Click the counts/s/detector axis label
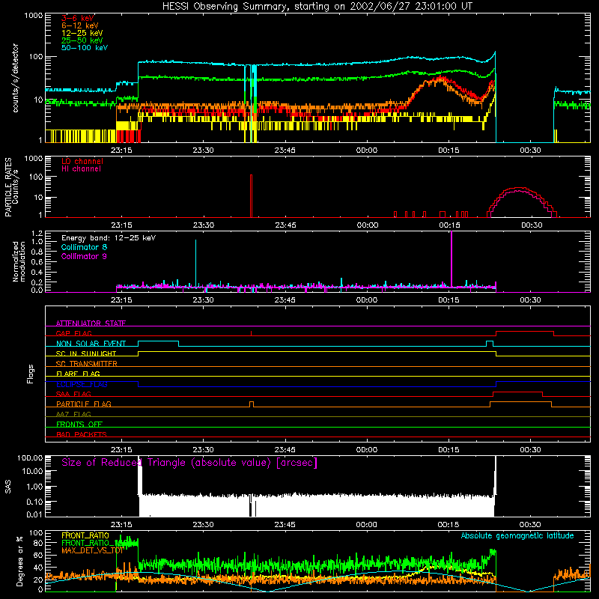The height and width of the screenshot is (599, 599). pyautogui.click(x=16, y=78)
